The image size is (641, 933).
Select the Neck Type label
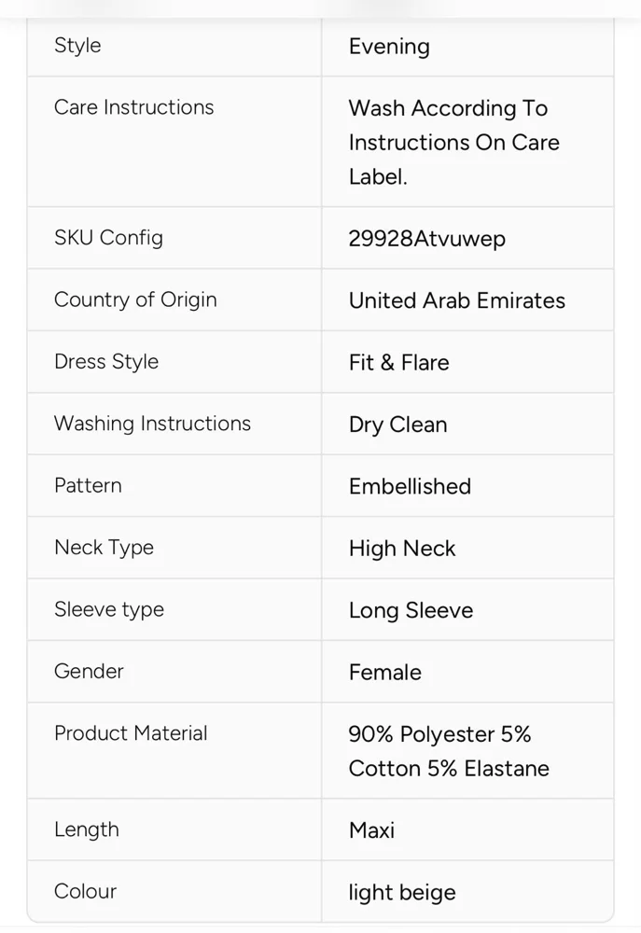point(105,548)
